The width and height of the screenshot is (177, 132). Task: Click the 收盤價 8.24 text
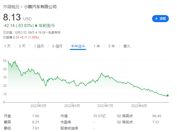[x=11, y=37]
